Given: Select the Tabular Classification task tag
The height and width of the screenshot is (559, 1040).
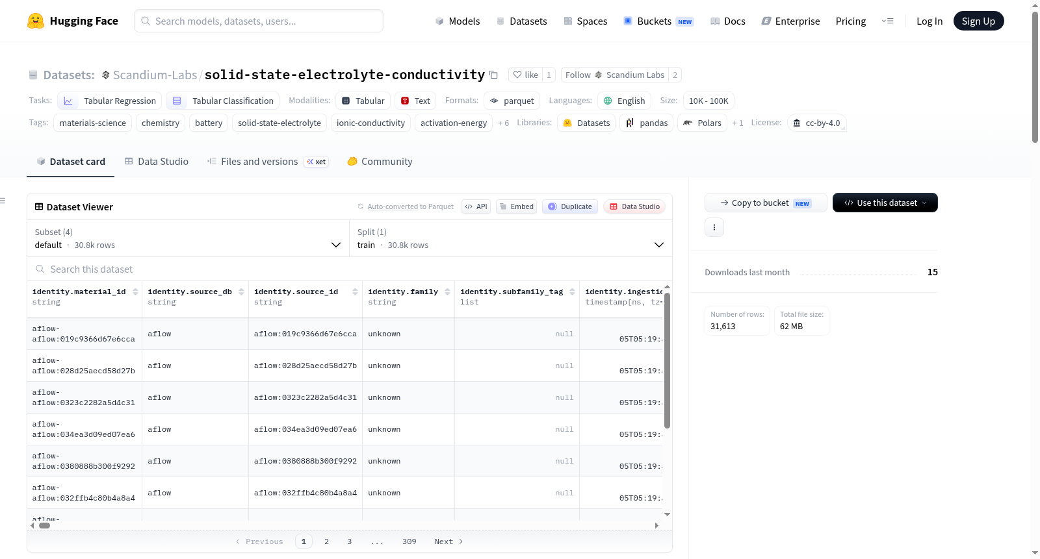Looking at the screenshot, I should tap(223, 101).
